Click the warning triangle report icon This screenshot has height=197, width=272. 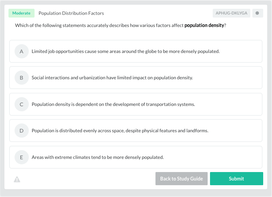tap(17, 179)
